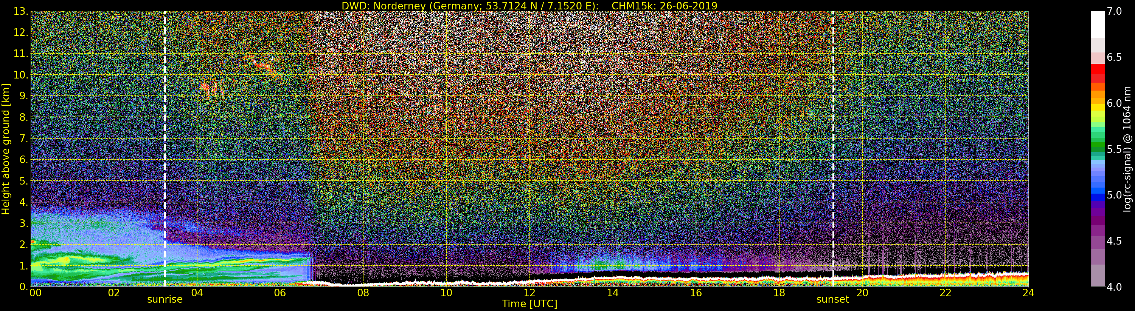Click the '4.' height axis tick label
The image size is (1135, 311).
click(24, 202)
